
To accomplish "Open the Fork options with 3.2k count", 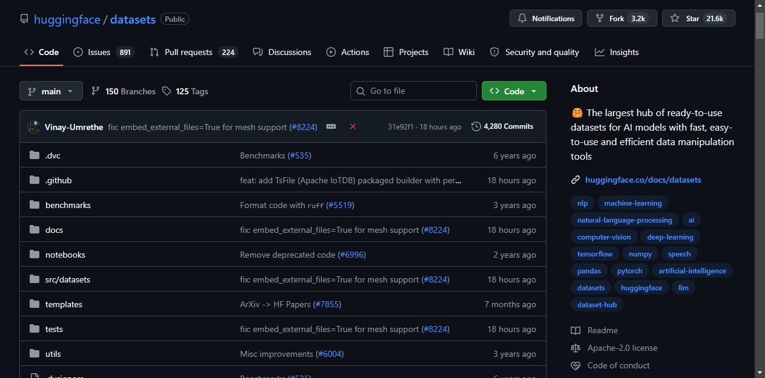I will [622, 18].
